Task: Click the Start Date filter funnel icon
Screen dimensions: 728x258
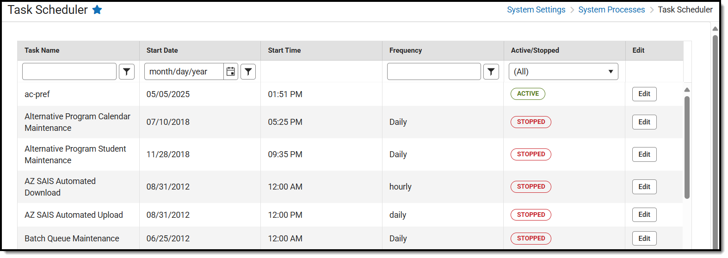Action: pos(248,72)
